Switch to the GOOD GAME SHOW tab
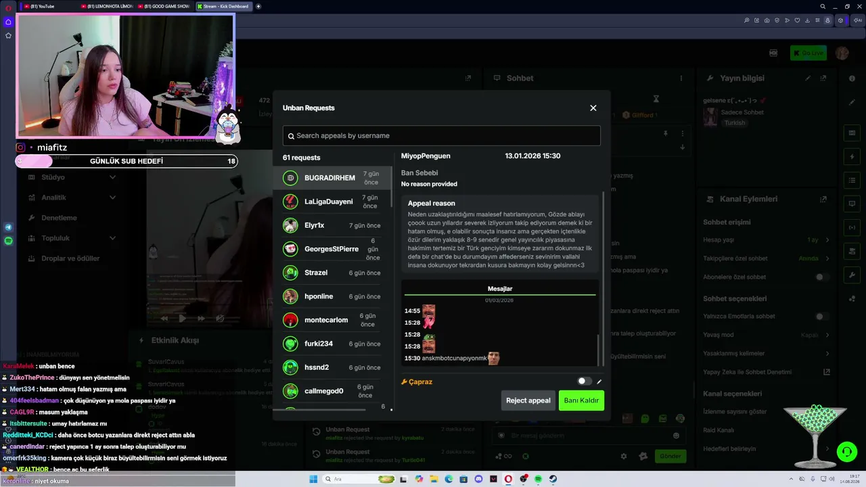 coord(164,6)
